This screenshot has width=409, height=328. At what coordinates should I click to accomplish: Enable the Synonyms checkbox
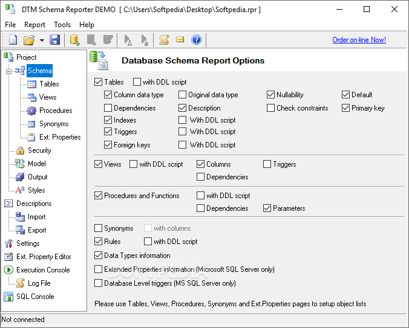[99, 228]
